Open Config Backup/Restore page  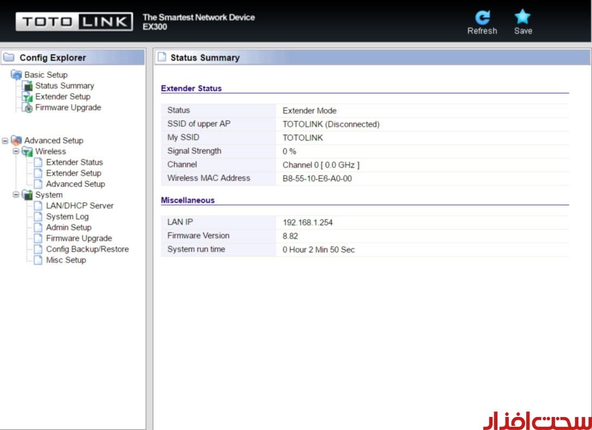[x=87, y=249]
